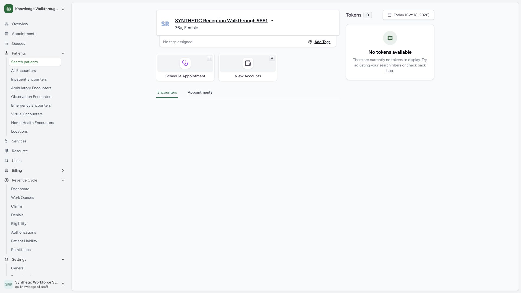Click the gear icon beside Add Tags

click(310, 42)
